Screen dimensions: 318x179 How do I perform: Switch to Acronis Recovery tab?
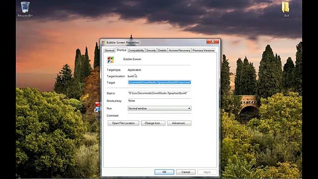tap(179, 50)
